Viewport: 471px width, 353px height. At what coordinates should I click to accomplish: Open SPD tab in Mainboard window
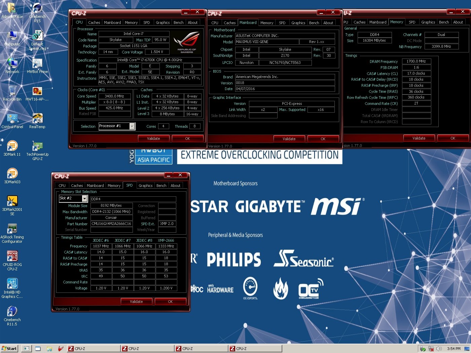click(x=282, y=23)
